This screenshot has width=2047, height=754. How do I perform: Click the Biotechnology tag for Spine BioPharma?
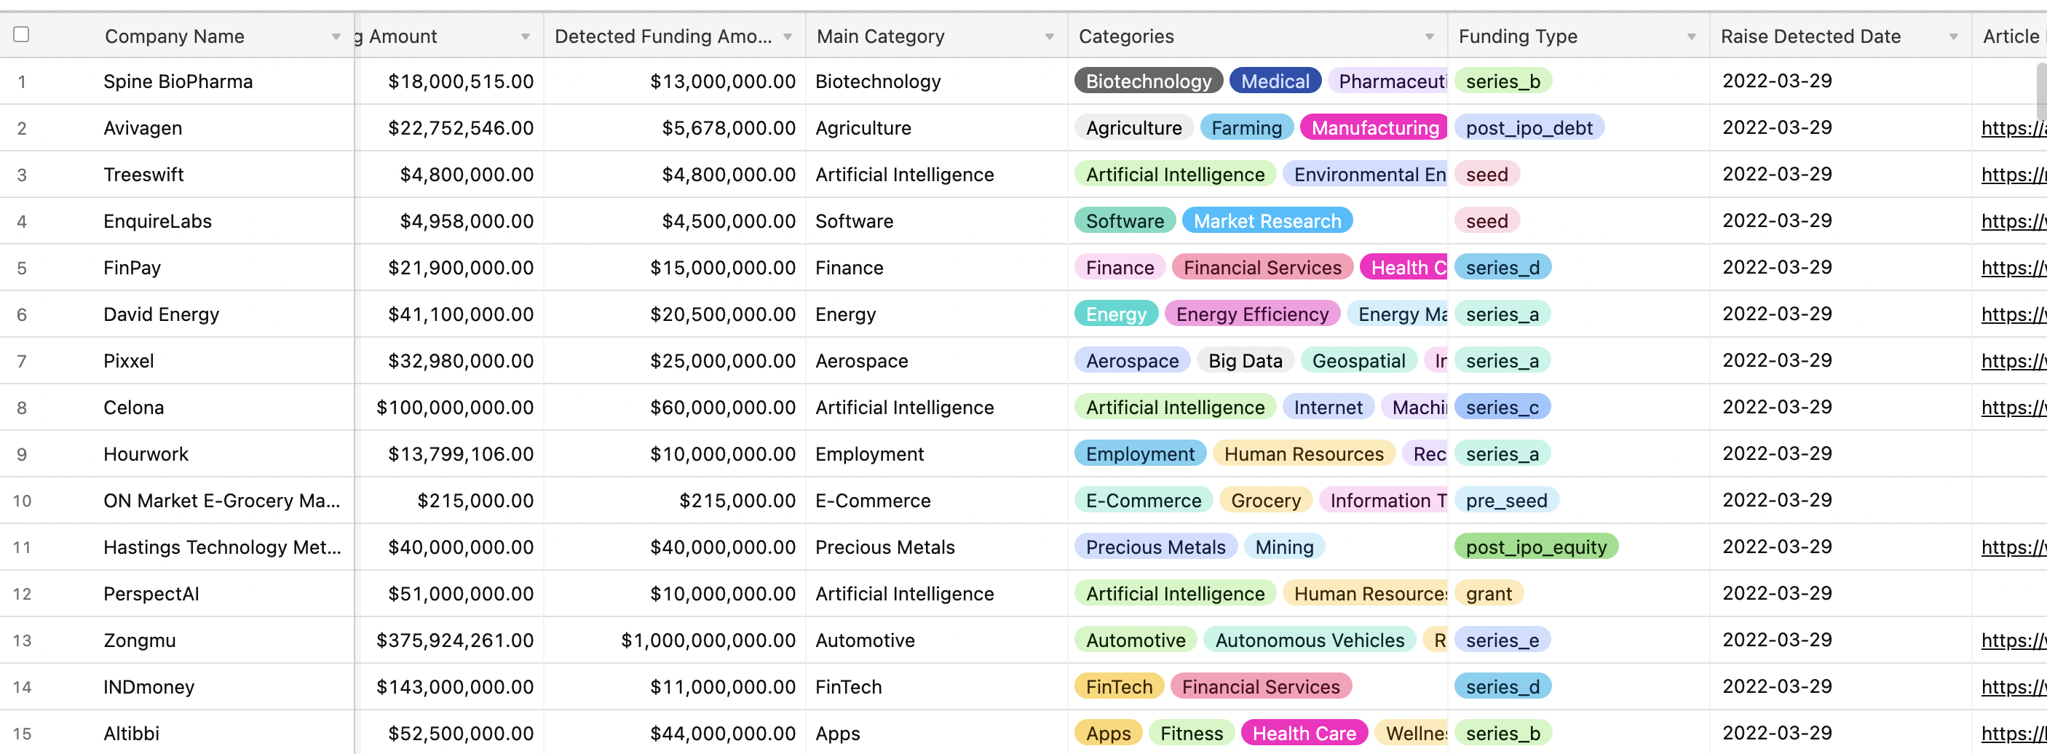point(1148,81)
